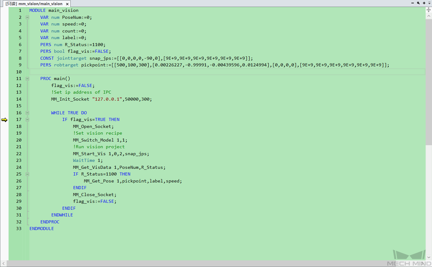The height and width of the screenshot is (267, 432).
Task: Click 'MM_Get_Pose 1,pickpoint,label,speed;' line
Action: [133, 181]
